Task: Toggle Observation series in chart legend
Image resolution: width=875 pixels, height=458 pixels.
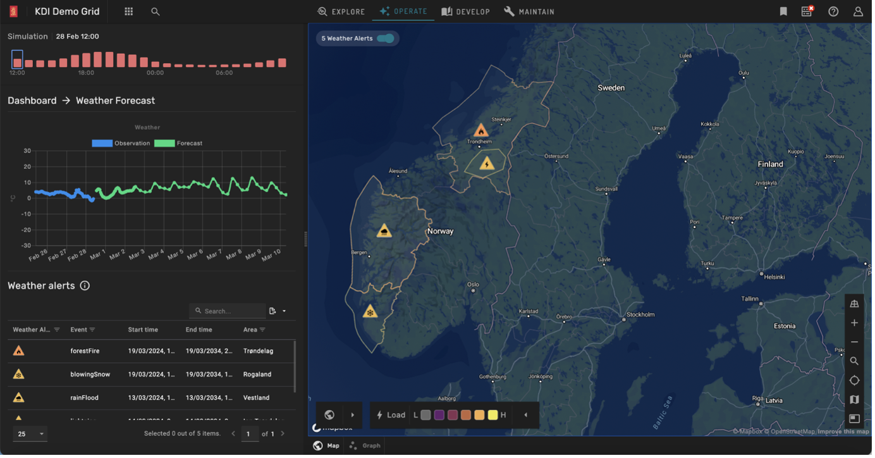Action: (121, 144)
